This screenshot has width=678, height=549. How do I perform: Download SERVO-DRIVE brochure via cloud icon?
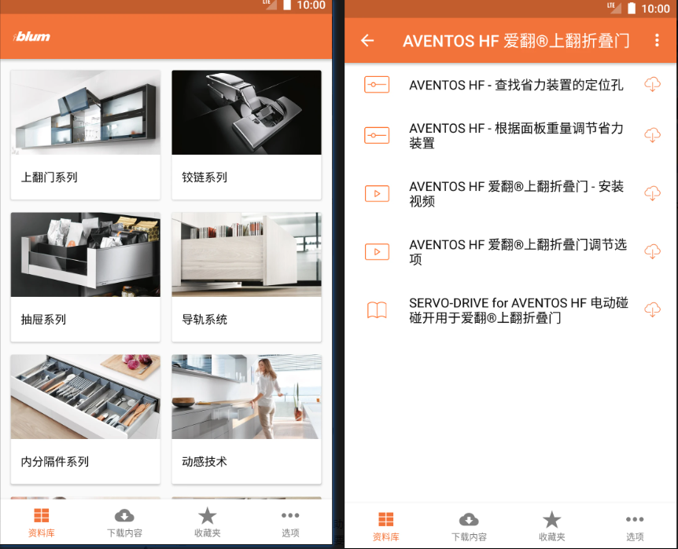(653, 309)
